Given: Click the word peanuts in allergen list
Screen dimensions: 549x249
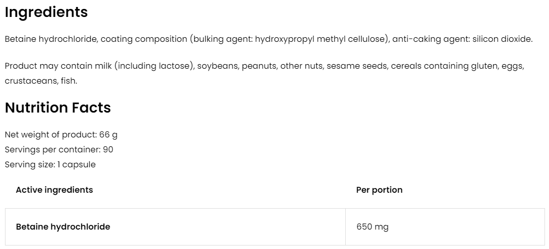Looking at the screenshot, I should (259, 66).
